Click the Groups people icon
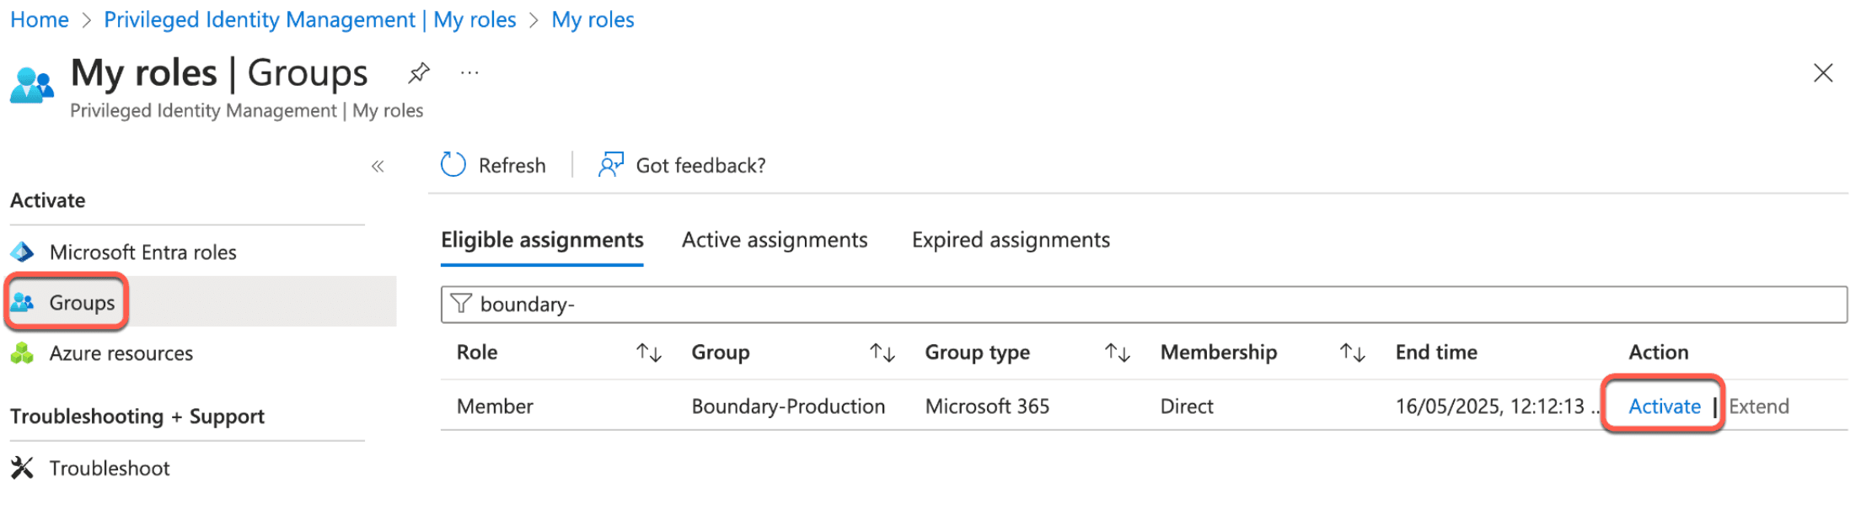 pos(23,302)
